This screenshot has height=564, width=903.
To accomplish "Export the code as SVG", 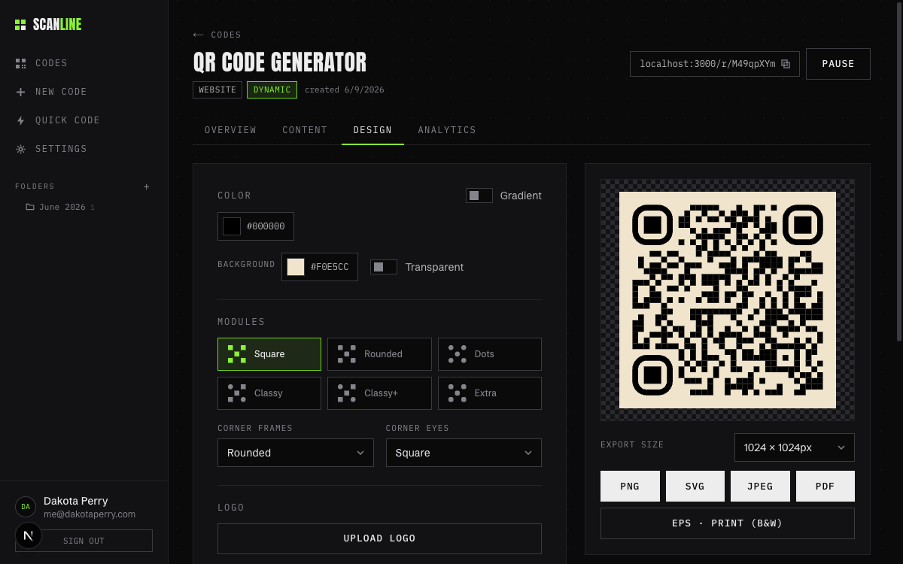I will 695,486.
